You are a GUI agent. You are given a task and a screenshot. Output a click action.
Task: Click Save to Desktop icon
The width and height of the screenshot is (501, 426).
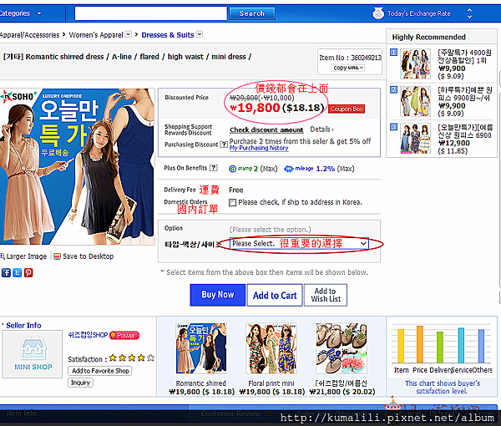coord(57,256)
